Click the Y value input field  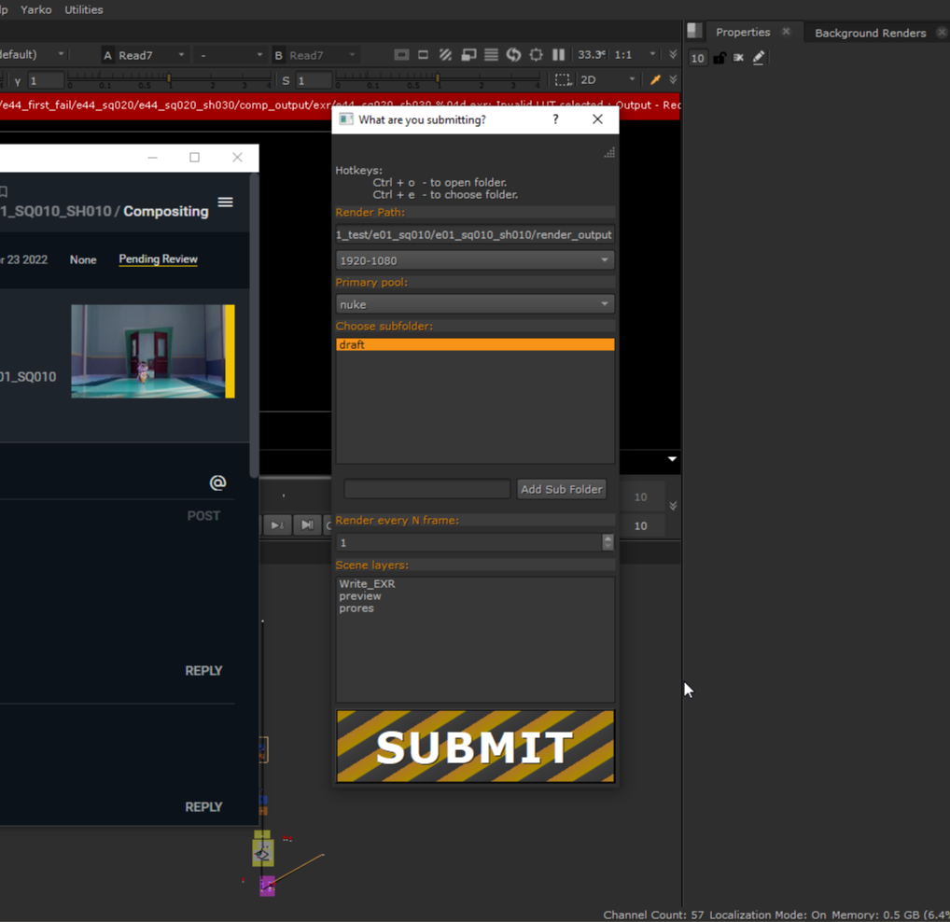(46, 80)
